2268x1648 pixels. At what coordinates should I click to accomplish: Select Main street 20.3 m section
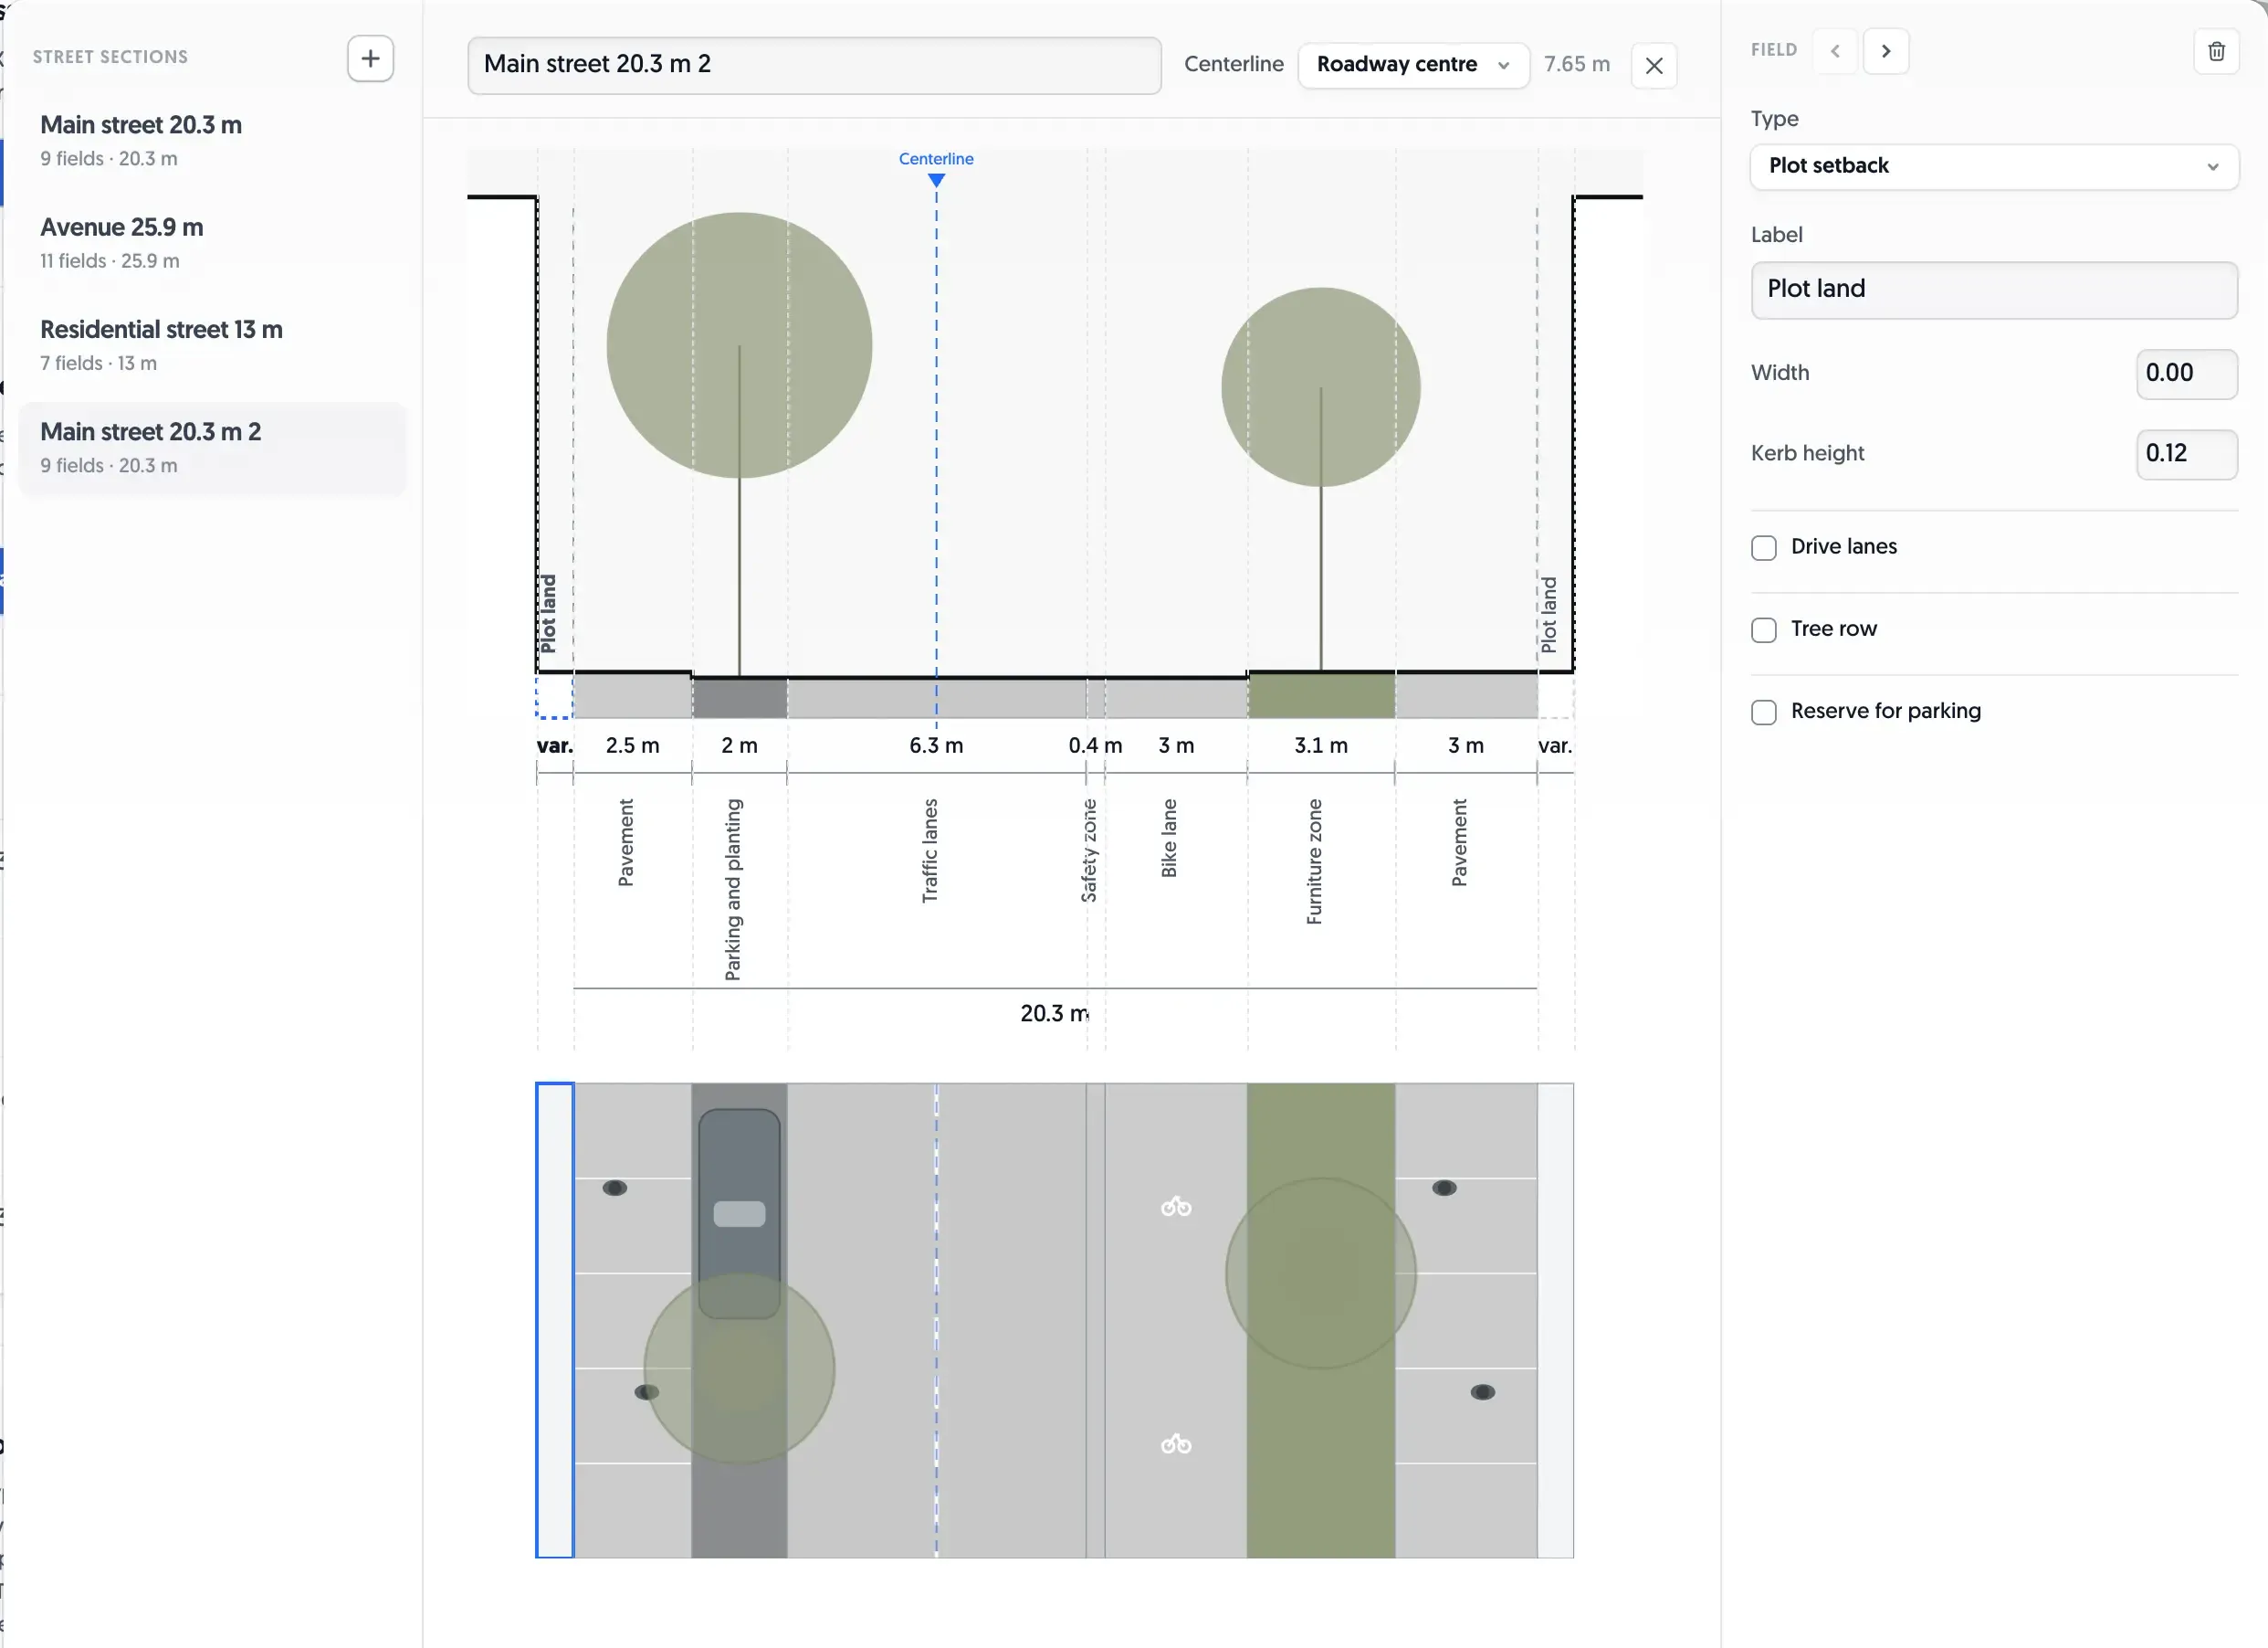[212, 140]
